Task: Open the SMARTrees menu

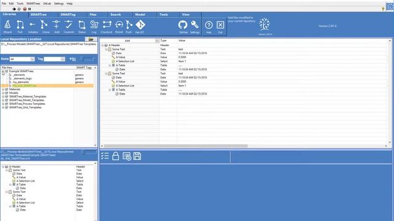Action: tap(33, 4)
